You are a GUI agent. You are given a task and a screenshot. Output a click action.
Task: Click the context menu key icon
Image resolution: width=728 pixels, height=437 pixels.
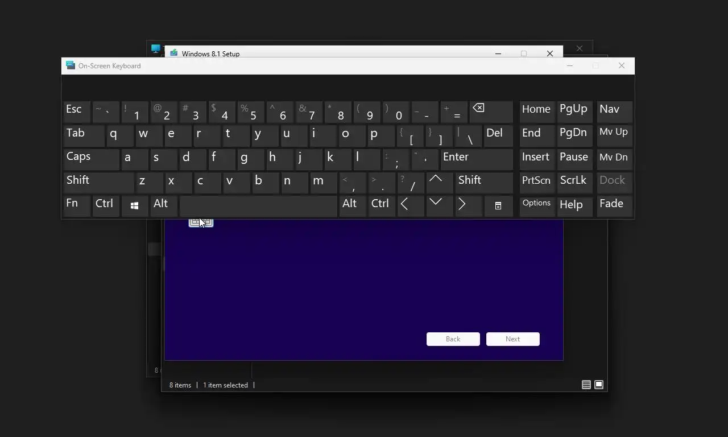pyautogui.click(x=498, y=205)
